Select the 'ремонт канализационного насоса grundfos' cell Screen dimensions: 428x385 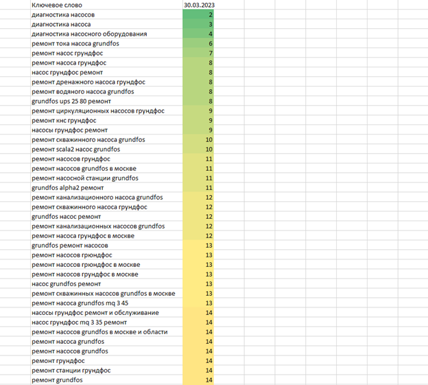click(106, 197)
